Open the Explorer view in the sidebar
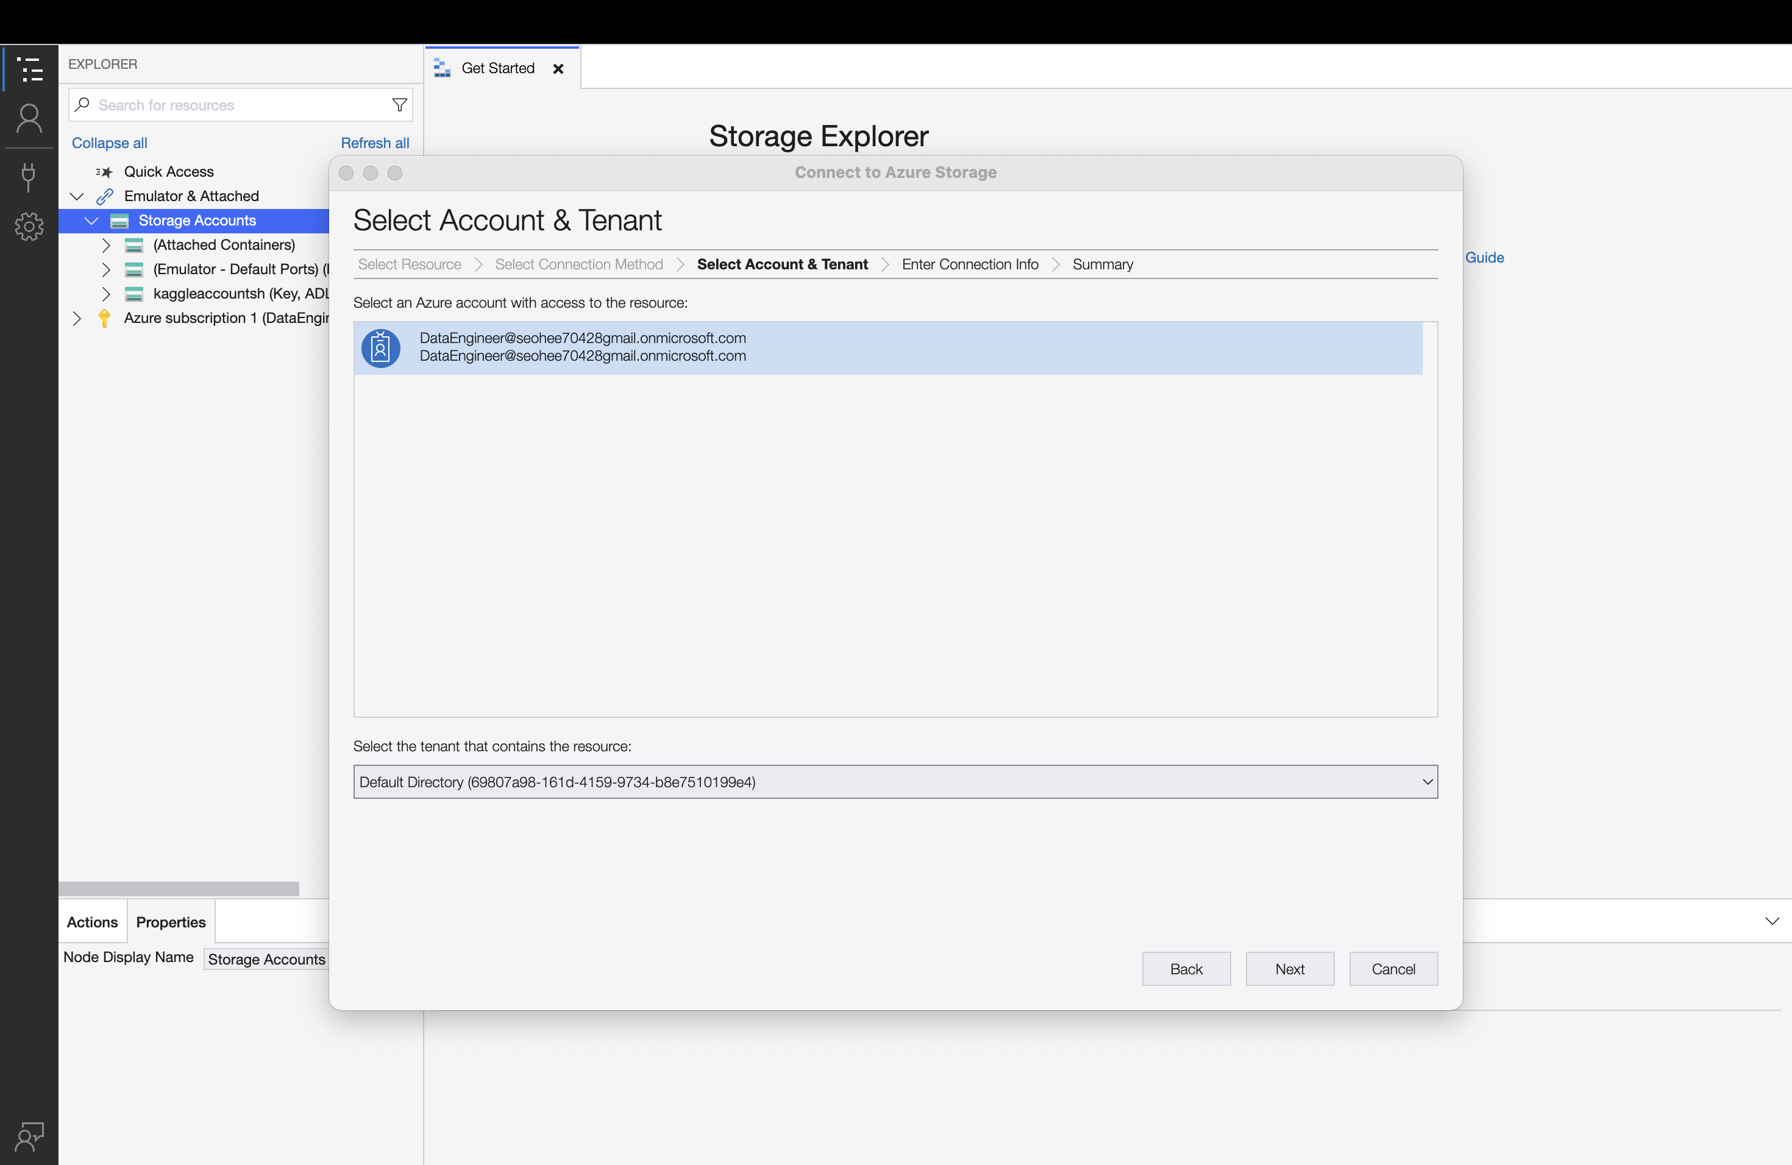1792x1165 pixels. (29, 69)
